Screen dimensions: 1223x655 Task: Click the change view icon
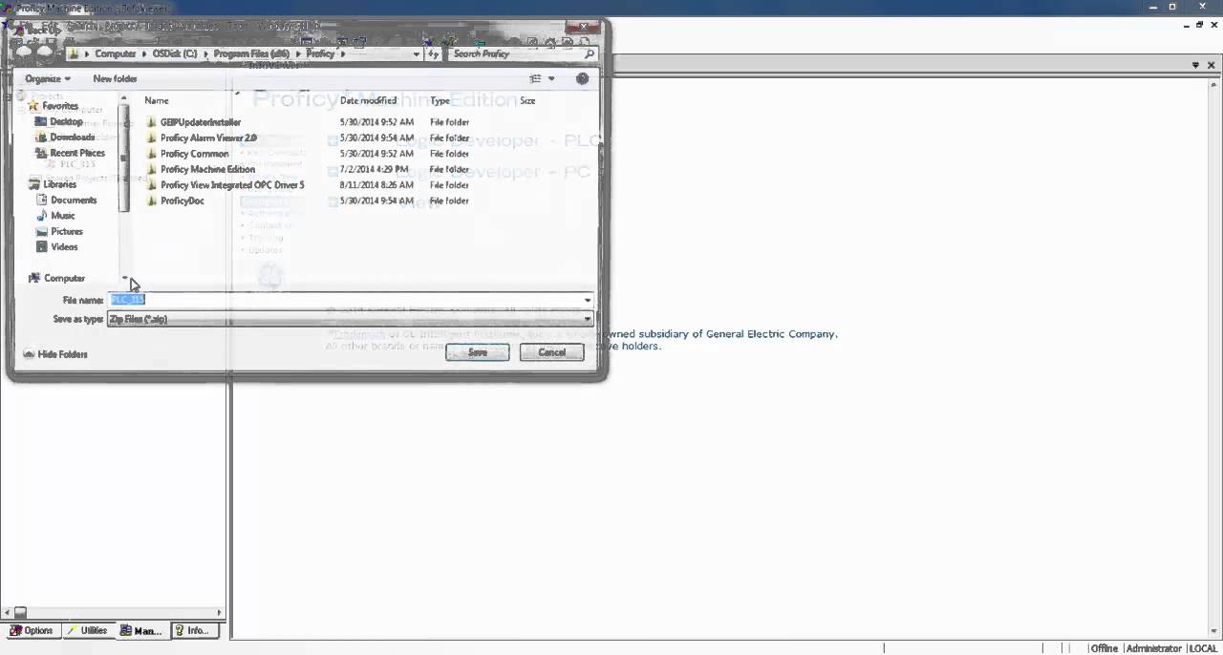pos(536,79)
